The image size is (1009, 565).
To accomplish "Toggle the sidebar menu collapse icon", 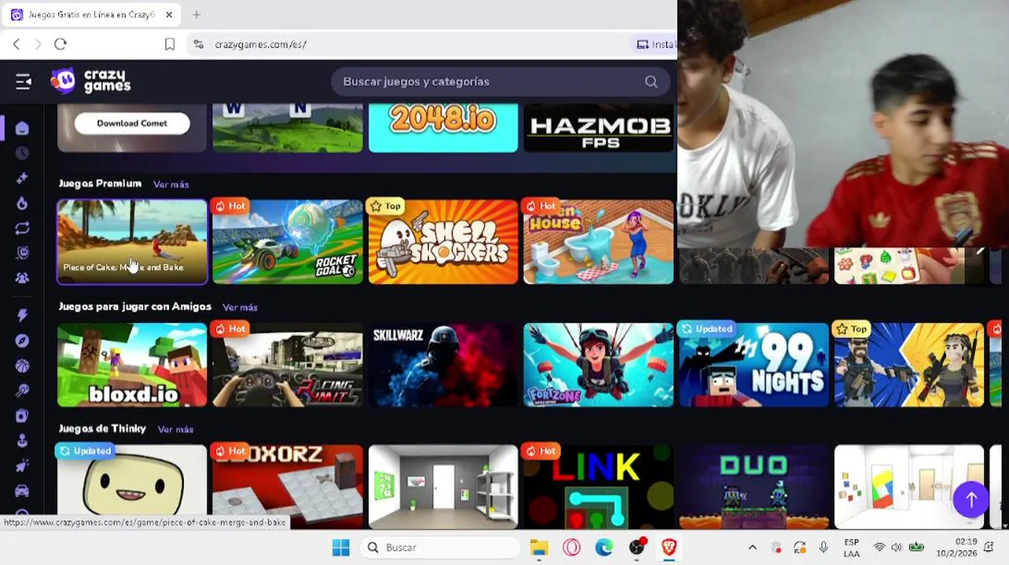I will click(x=23, y=82).
